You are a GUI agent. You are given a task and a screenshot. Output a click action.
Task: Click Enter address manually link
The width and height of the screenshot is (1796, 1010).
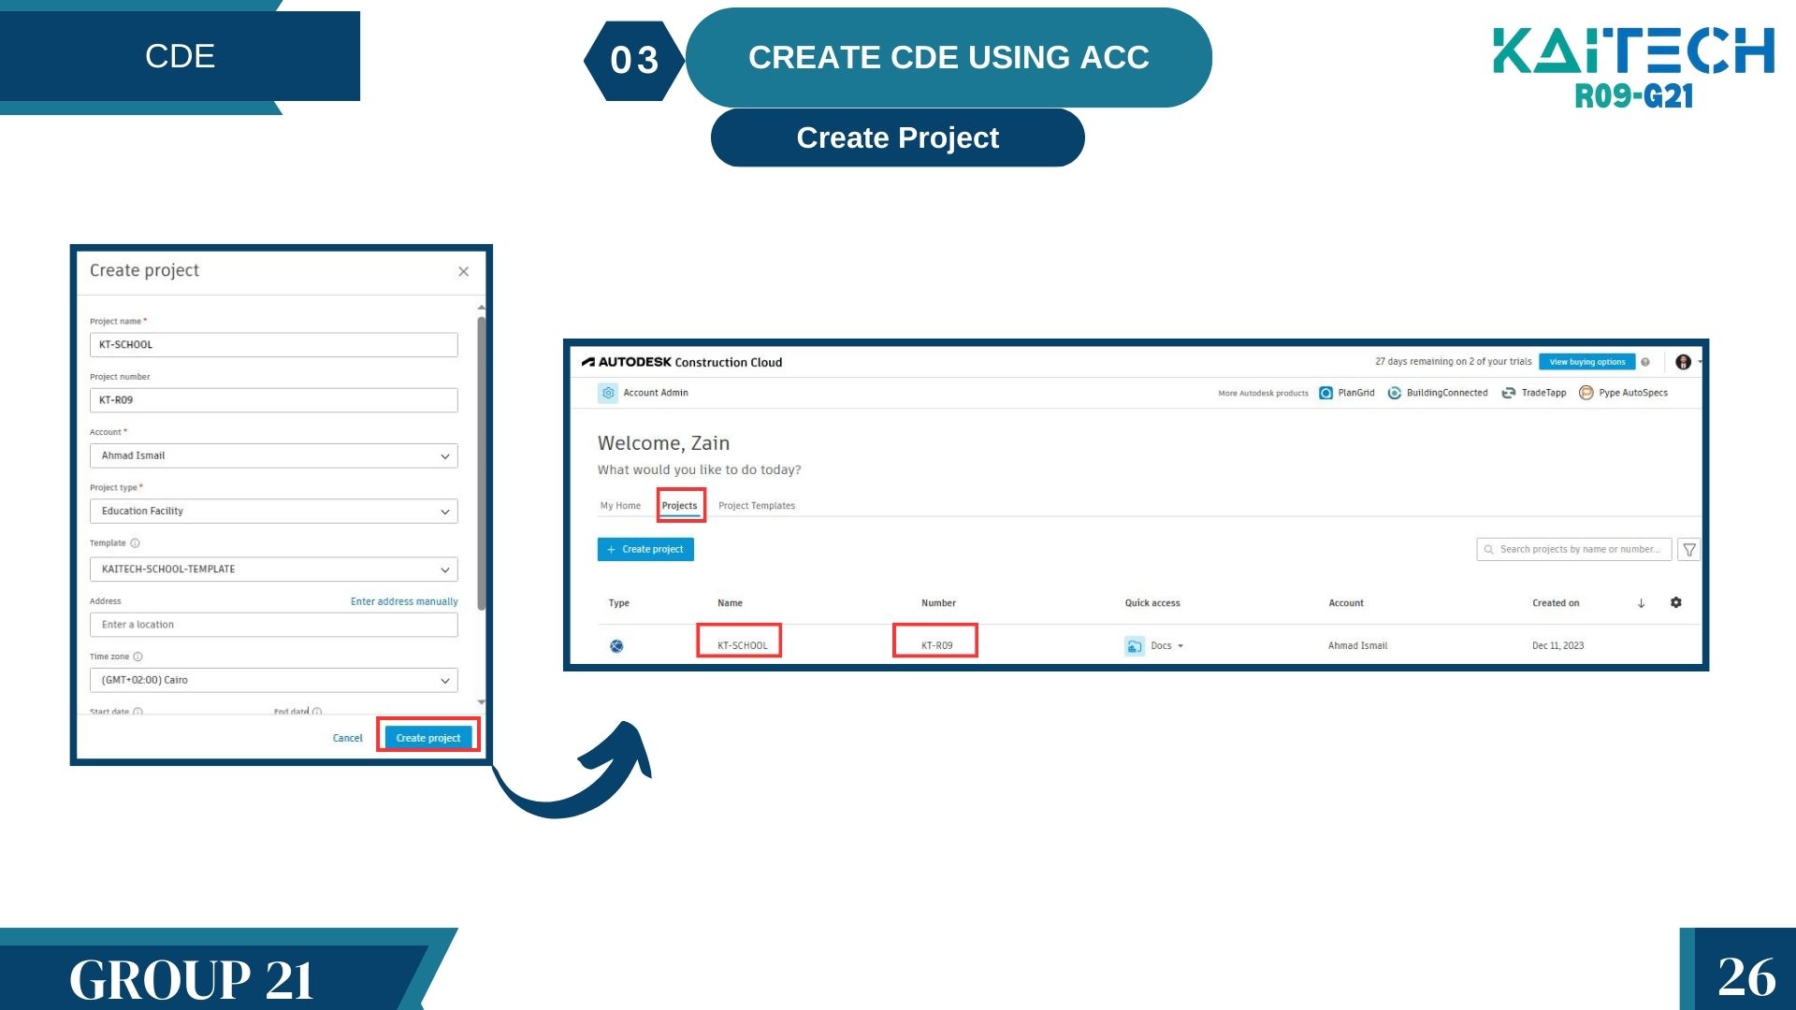[404, 601]
